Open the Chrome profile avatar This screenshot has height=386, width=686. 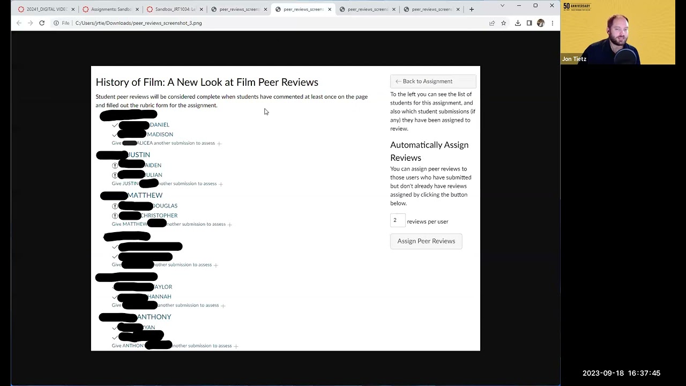541,23
